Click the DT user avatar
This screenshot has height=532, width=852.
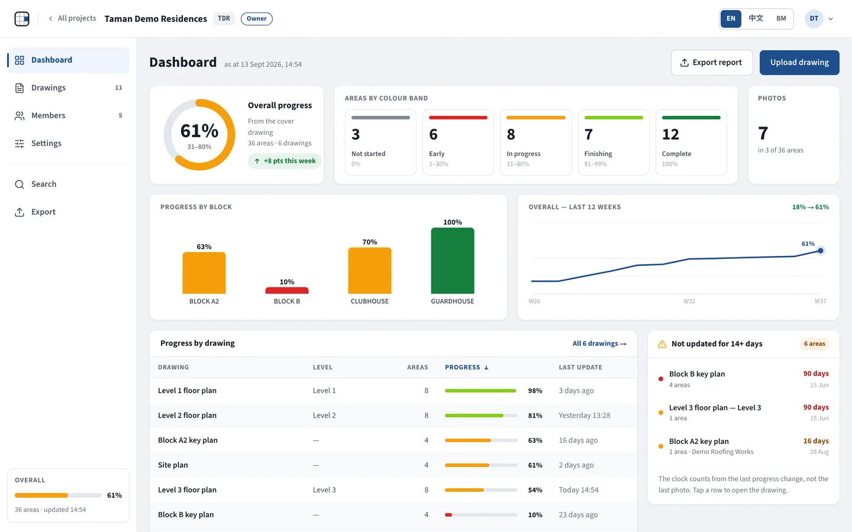coord(814,19)
